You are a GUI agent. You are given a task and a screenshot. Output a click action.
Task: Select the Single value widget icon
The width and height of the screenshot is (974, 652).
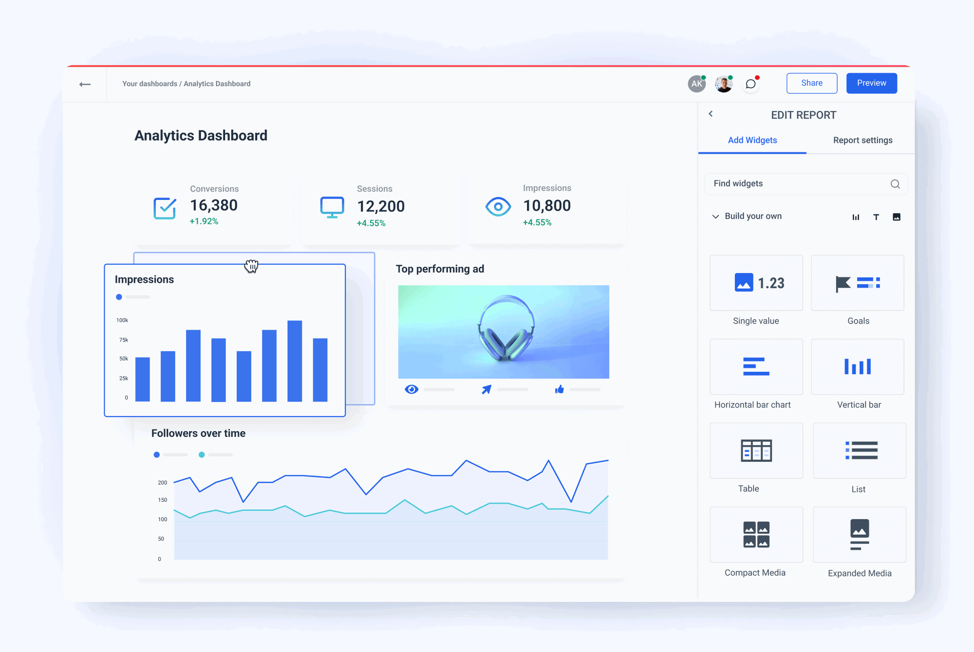(x=756, y=283)
